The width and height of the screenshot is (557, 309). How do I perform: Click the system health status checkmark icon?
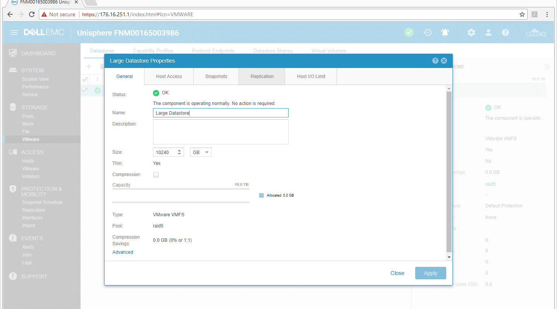(x=409, y=32)
